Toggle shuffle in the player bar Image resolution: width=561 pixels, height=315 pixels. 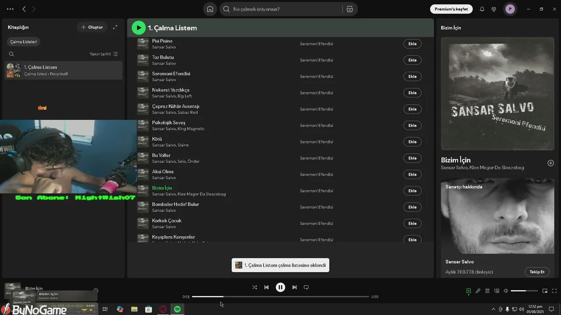[x=255, y=287]
